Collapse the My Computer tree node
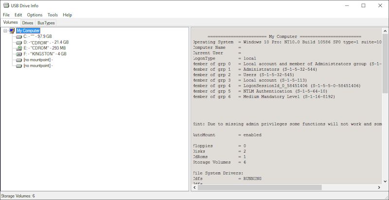The width and height of the screenshot is (389, 200). coord(5,31)
